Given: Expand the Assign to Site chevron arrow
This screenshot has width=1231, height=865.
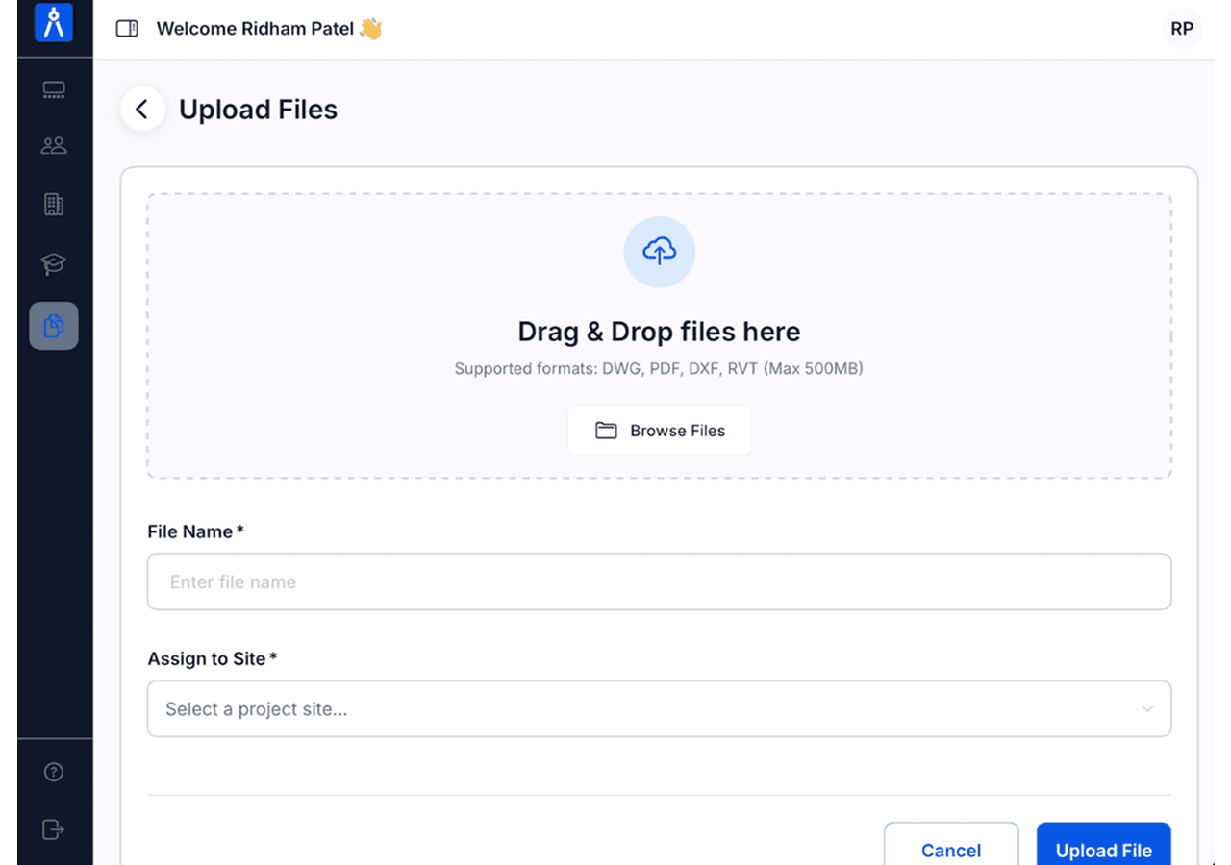Looking at the screenshot, I should 1147,709.
